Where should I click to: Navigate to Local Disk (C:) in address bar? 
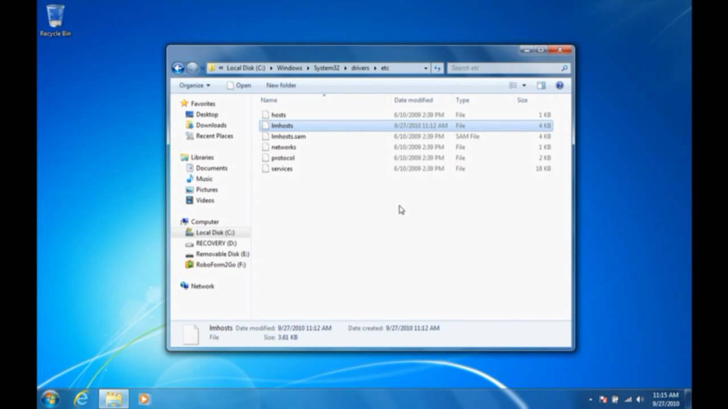pos(246,68)
